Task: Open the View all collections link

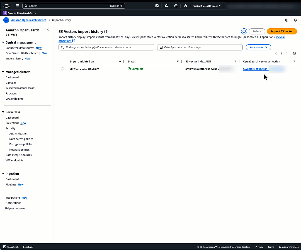Action: pos(280,37)
